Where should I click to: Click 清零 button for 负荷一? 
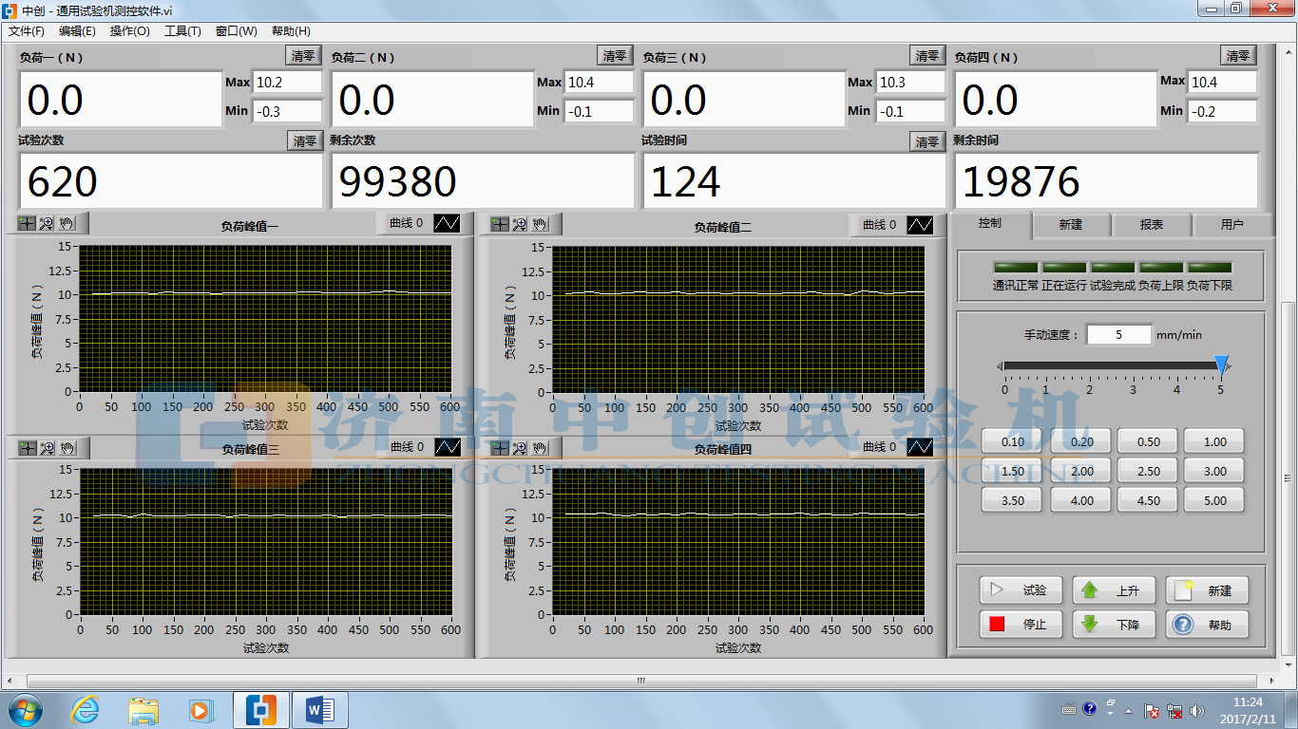303,56
